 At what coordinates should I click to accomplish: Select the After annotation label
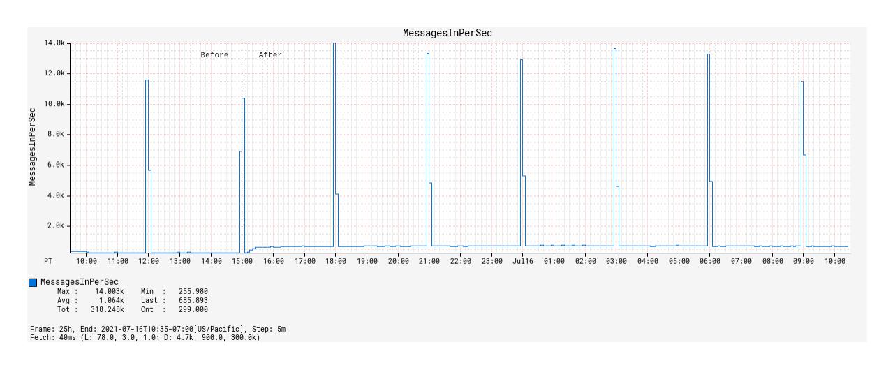pos(270,55)
